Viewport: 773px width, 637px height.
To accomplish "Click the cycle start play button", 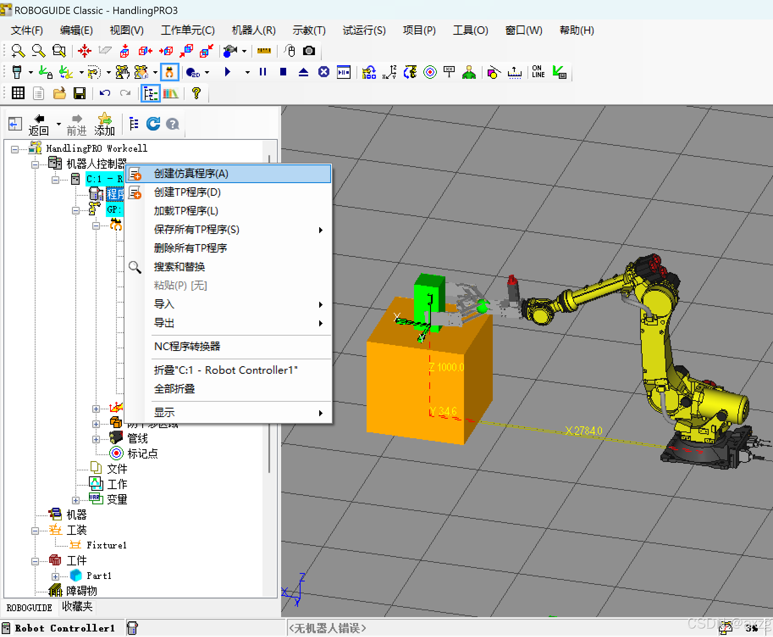I will 227,72.
